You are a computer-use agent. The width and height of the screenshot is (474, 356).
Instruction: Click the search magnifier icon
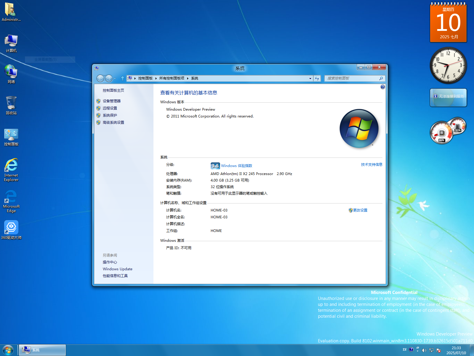[381, 78]
